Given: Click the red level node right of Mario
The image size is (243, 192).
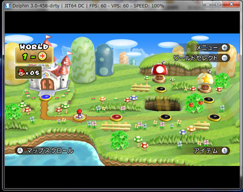Looking at the screenshot, I should pos(116,117).
